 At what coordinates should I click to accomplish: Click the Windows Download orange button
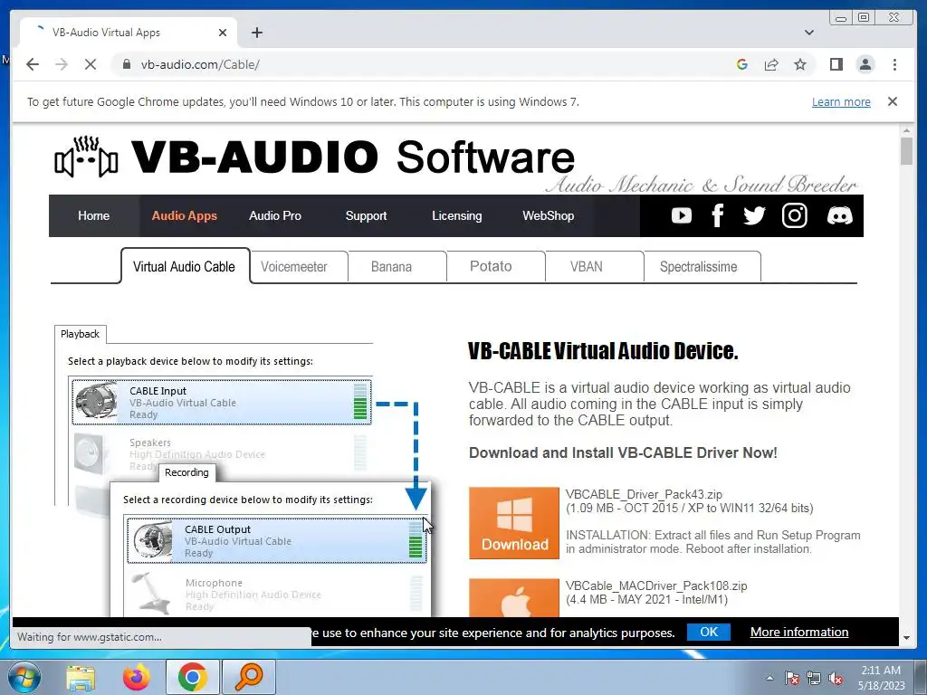pos(514,523)
